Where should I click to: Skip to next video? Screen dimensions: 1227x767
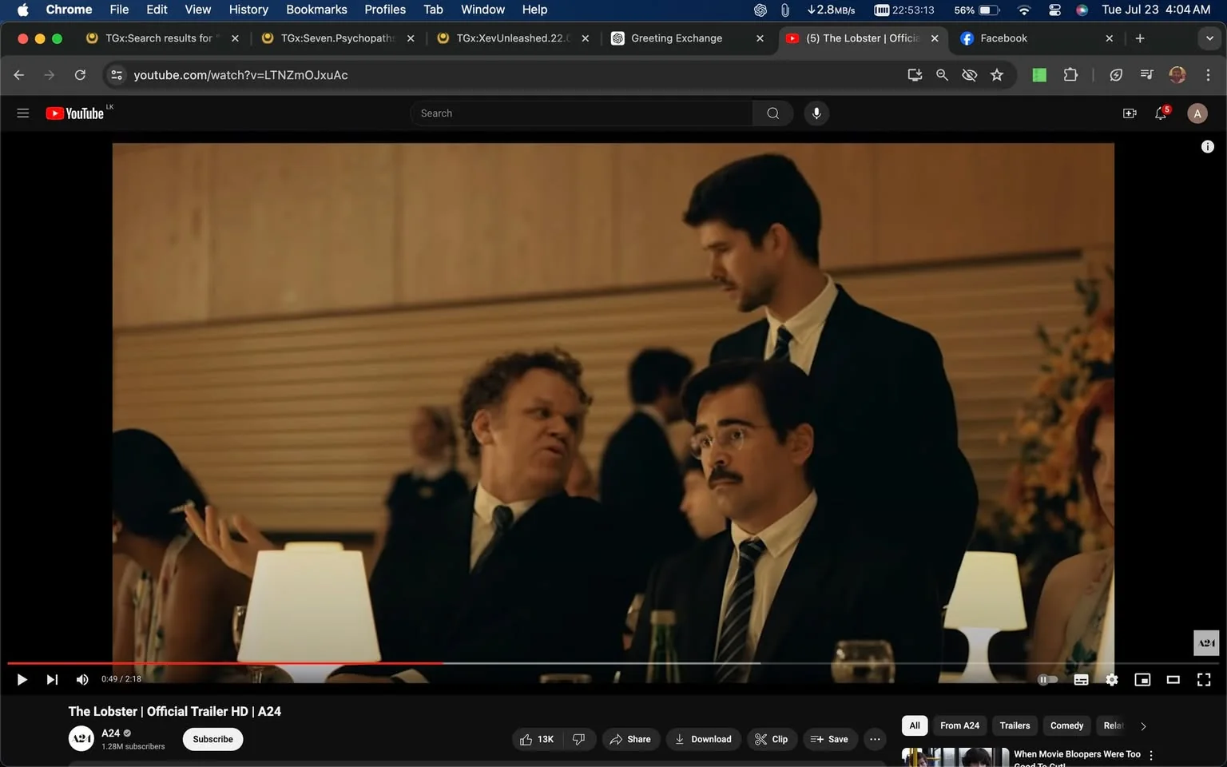coord(52,679)
